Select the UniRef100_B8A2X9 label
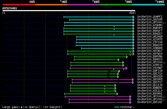Viewport: 167px width, 109px height. [150, 45]
